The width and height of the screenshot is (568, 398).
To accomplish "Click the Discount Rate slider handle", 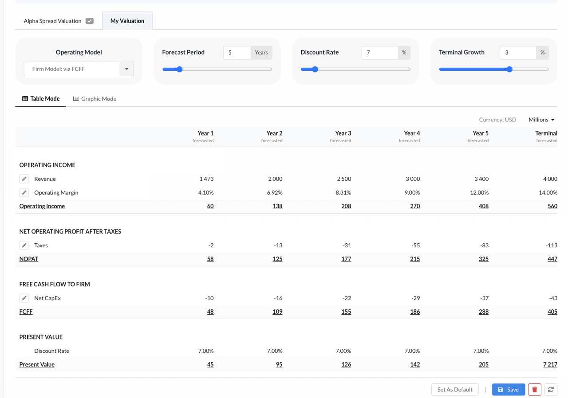I will 315,69.
